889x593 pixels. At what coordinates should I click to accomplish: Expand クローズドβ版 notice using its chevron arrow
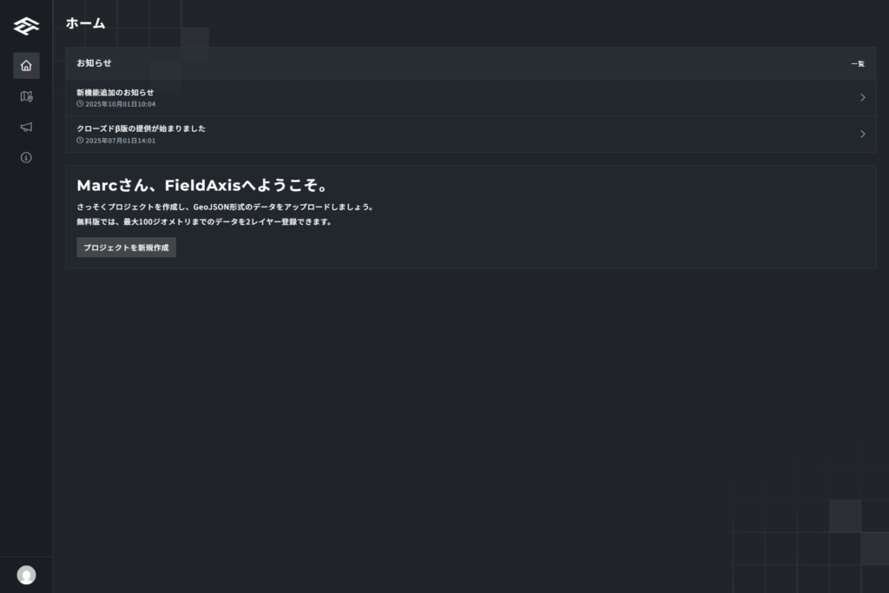pos(862,134)
